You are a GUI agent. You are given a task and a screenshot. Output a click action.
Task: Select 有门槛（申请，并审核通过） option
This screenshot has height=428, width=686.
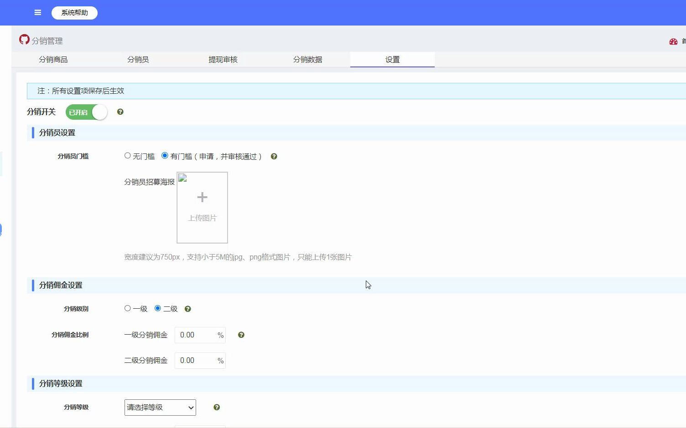click(165, 155)
